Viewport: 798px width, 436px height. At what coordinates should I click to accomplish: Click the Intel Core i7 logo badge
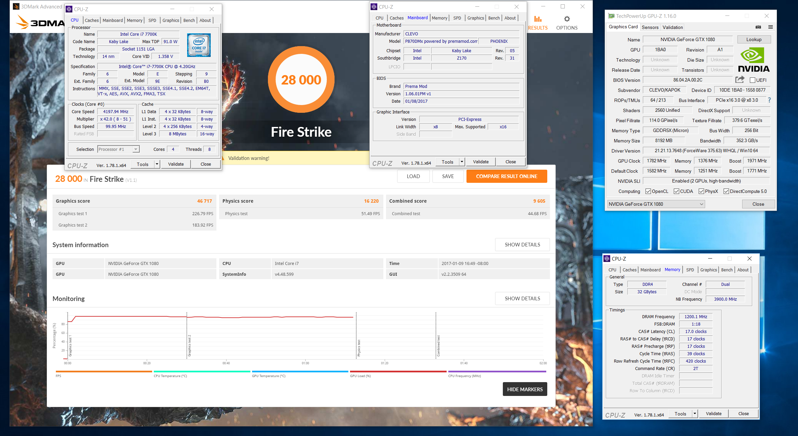coord(199,45)
